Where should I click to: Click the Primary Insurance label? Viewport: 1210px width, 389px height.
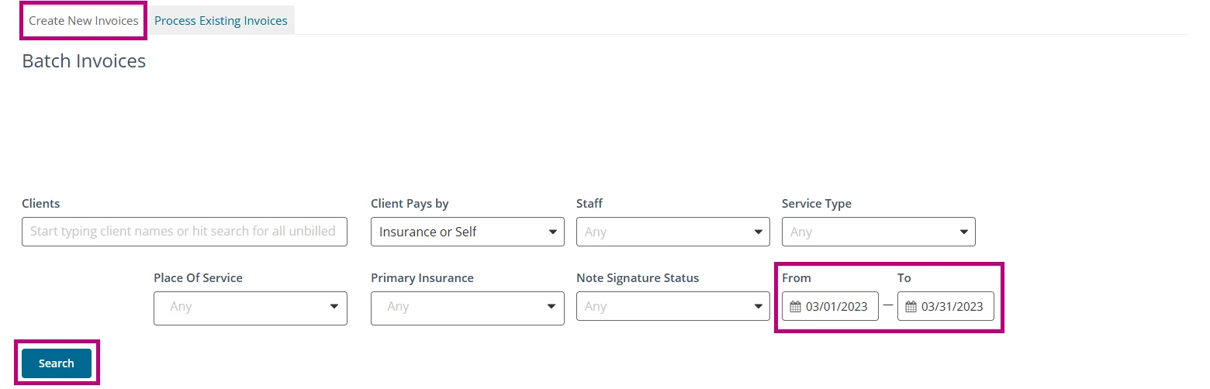click(x=422, y=278)
